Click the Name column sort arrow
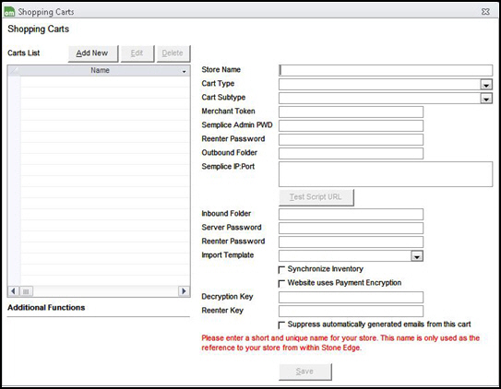 (184, 71)
